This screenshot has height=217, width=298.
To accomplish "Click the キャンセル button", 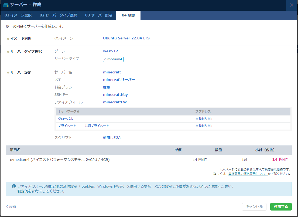I will click(x=254, y=206).
